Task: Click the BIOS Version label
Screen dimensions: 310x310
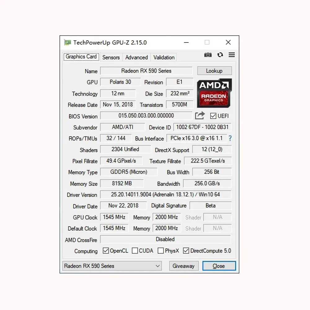Action: coord(83,116)
